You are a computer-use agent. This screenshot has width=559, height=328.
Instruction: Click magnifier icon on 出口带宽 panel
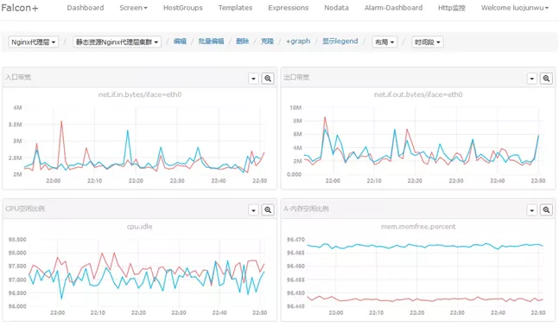pyautogui.click(x=546, y=78)
